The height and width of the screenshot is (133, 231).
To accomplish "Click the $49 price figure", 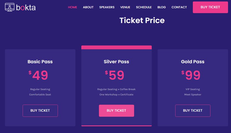I will (x=38, y=75).
